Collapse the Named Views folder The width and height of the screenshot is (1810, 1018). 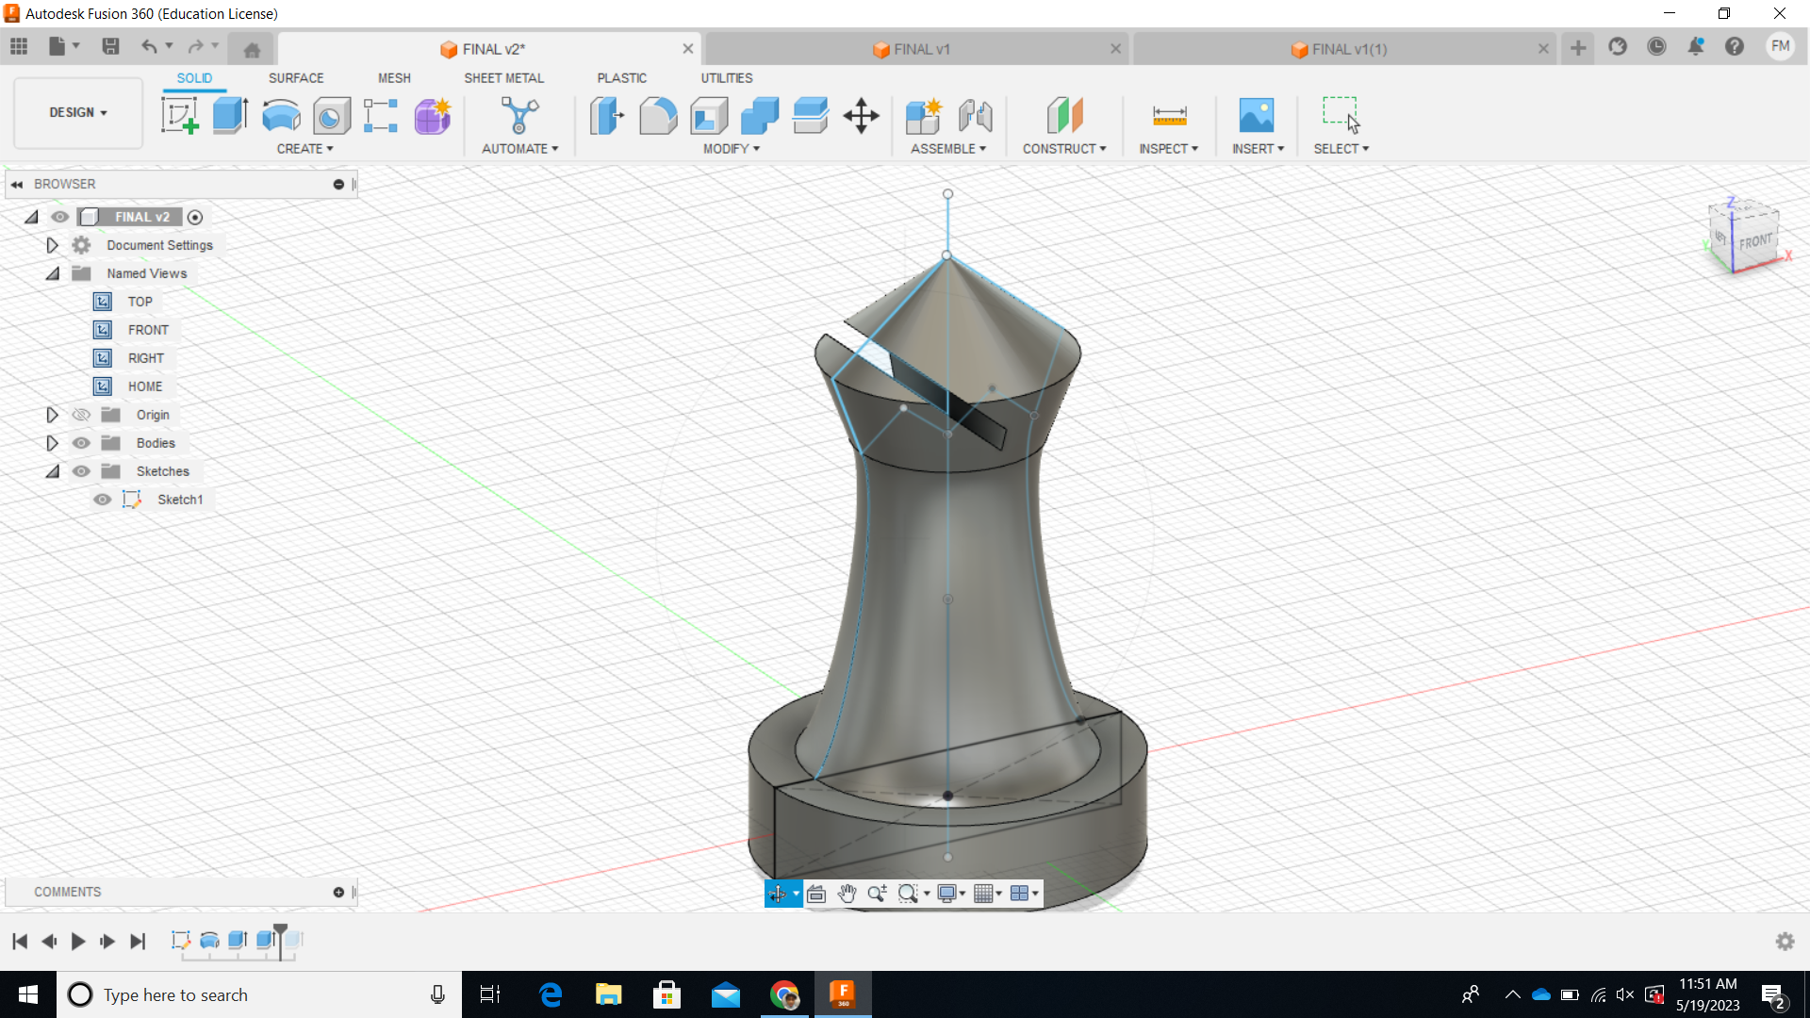click(x=52, y=272)
